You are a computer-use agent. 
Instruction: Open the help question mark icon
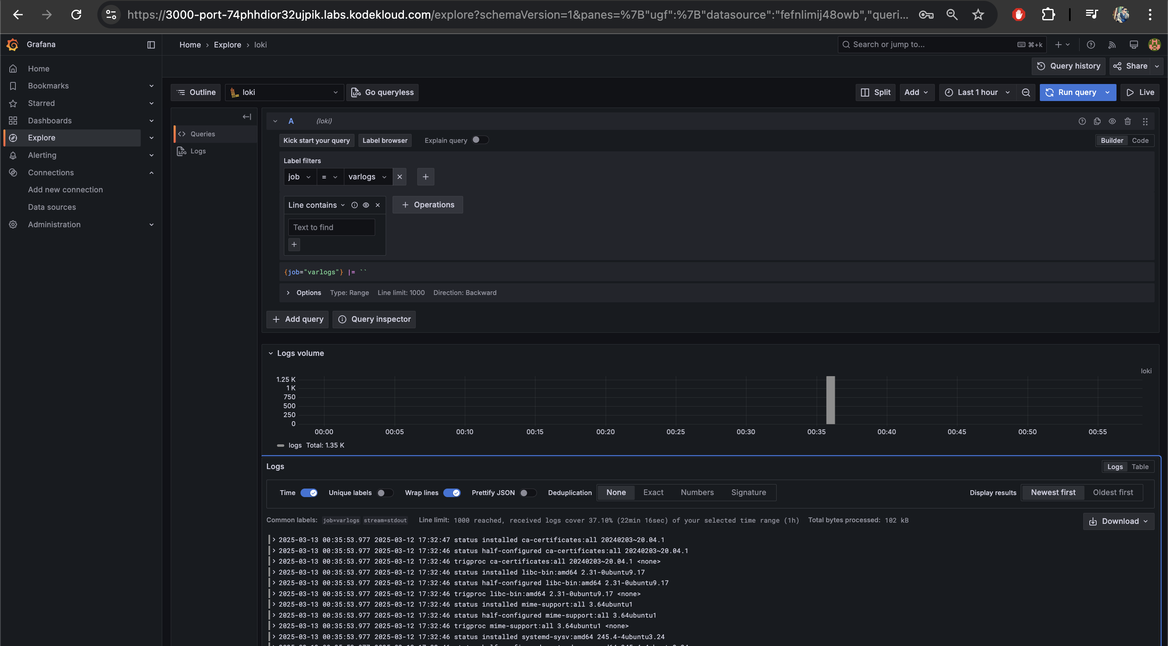click(1091, 45)
